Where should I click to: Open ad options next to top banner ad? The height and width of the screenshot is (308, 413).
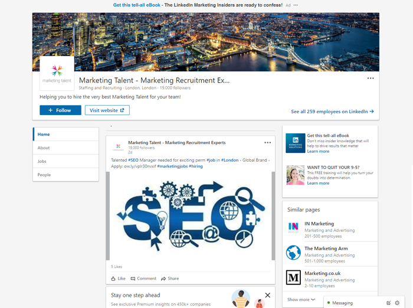coord(296,5)
